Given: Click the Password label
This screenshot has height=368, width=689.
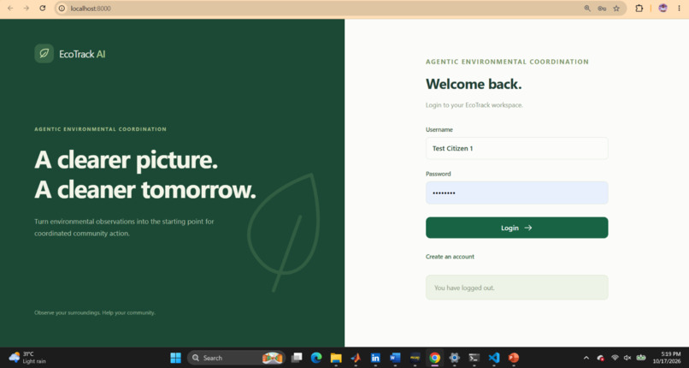Looking at the screenshot, I should click(x=438, y=174).
